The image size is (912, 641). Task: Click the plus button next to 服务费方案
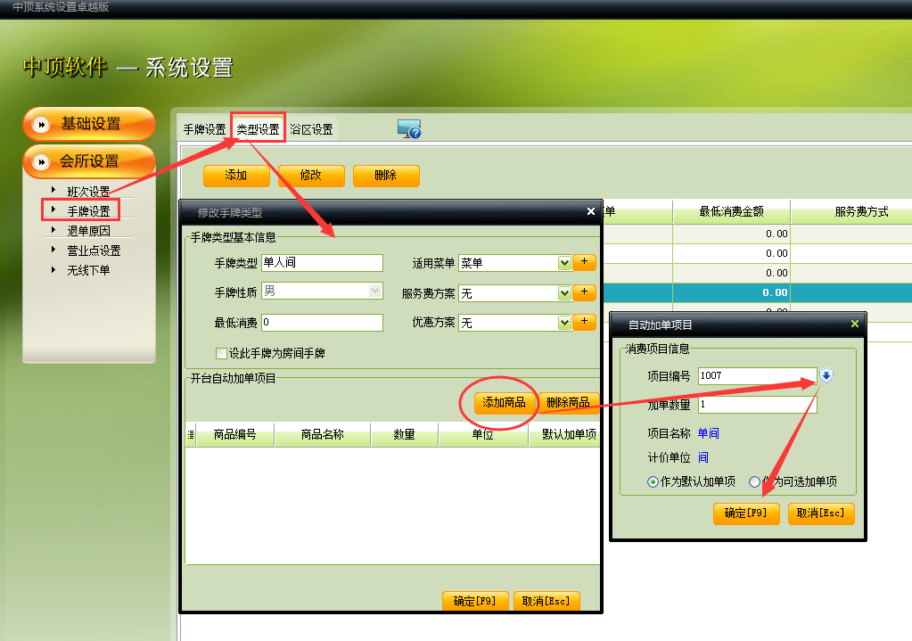(x=585, y=292)
